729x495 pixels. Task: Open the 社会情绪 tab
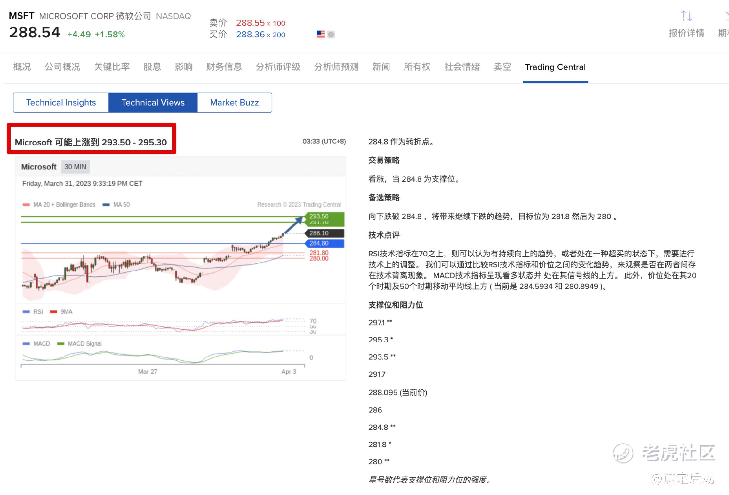coord(462,67)
